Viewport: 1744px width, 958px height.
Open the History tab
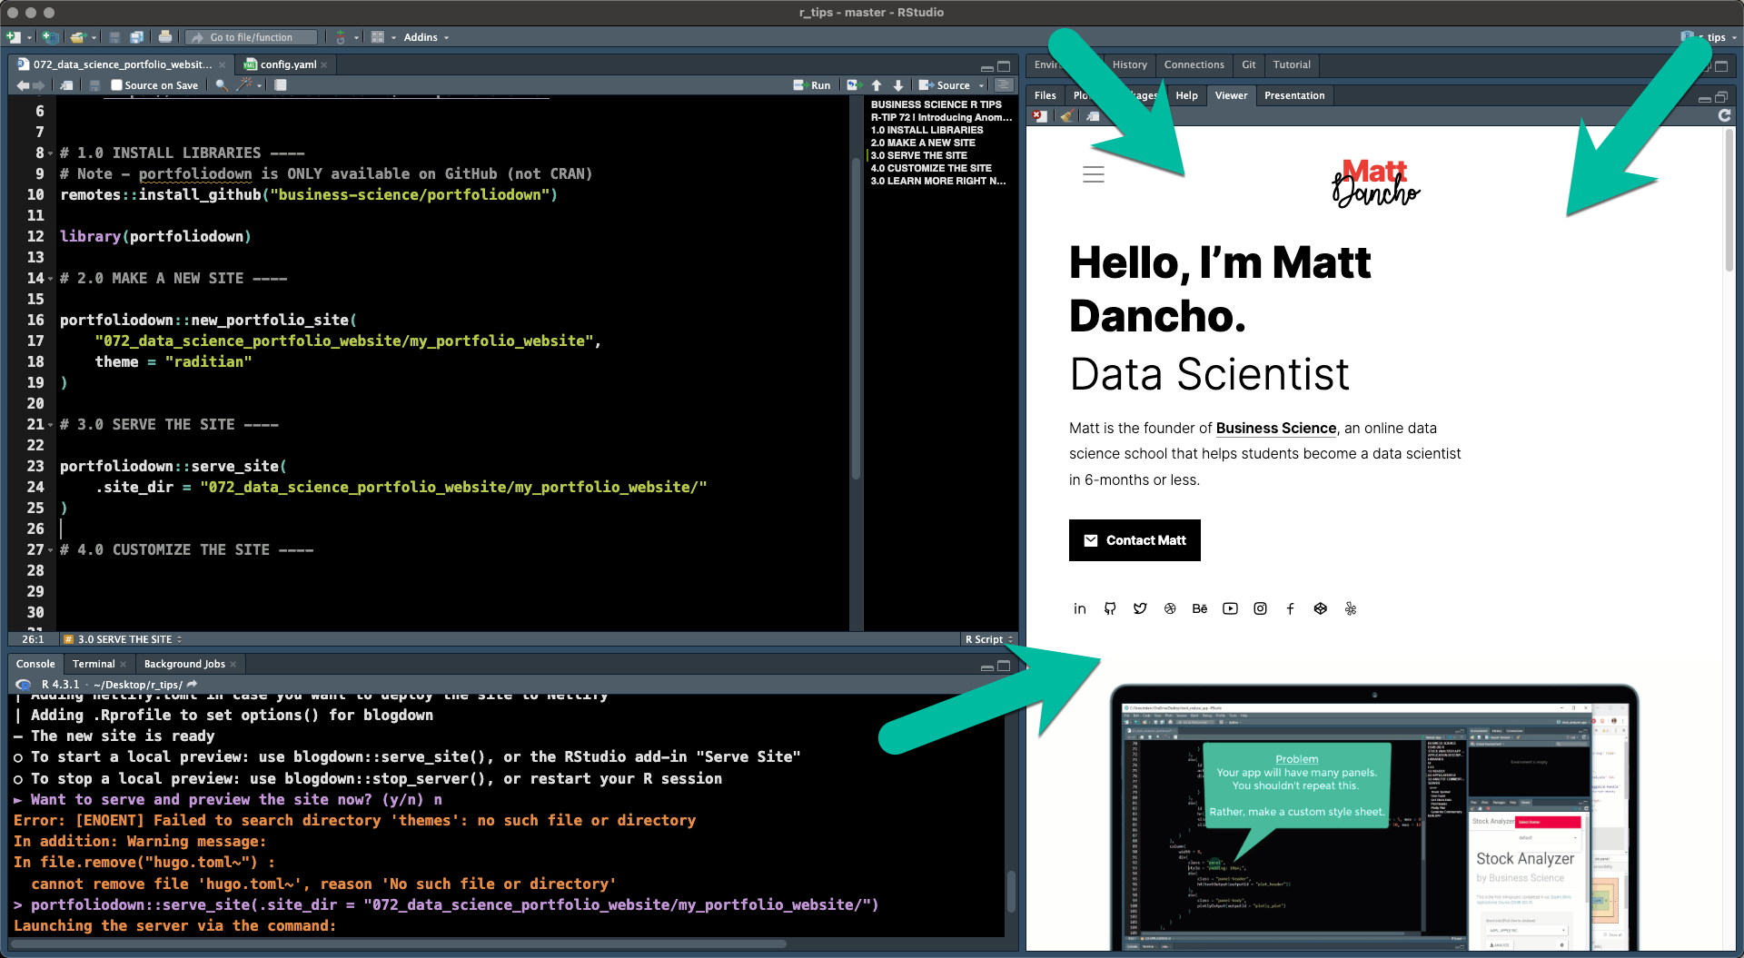[1130, 64]
